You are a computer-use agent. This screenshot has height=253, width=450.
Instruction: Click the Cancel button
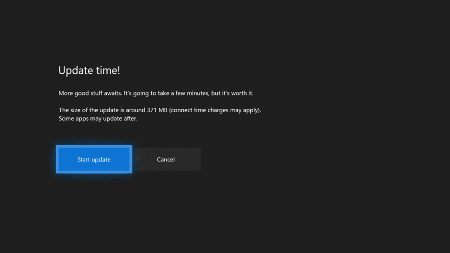[166, 160]
